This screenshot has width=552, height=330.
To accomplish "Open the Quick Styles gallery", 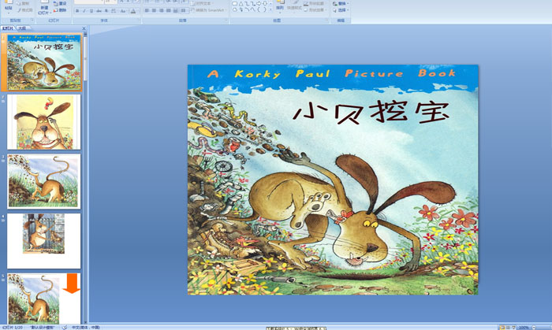I will 293,7.
